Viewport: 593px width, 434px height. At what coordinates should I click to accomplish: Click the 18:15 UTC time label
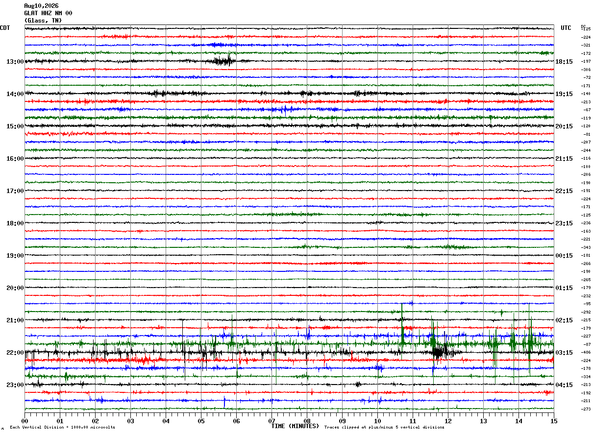564,62
